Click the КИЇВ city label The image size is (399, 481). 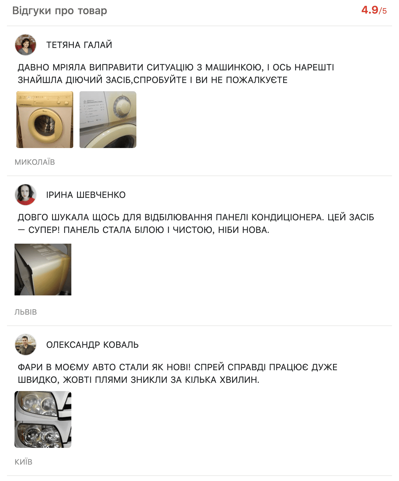coord(23,462)
